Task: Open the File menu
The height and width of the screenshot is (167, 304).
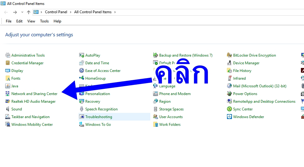Action: pos(9,21)
